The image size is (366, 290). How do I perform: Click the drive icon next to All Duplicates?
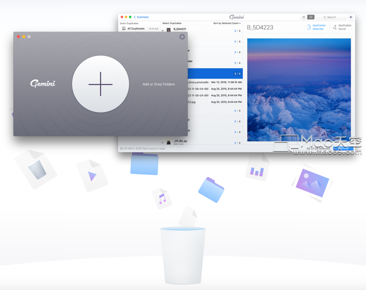pos(124,28)
